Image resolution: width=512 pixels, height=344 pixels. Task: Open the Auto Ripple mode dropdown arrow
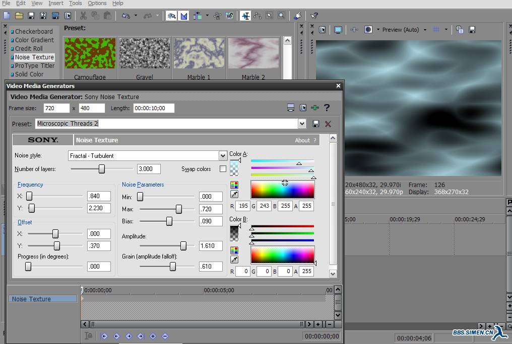coord(207,15)
